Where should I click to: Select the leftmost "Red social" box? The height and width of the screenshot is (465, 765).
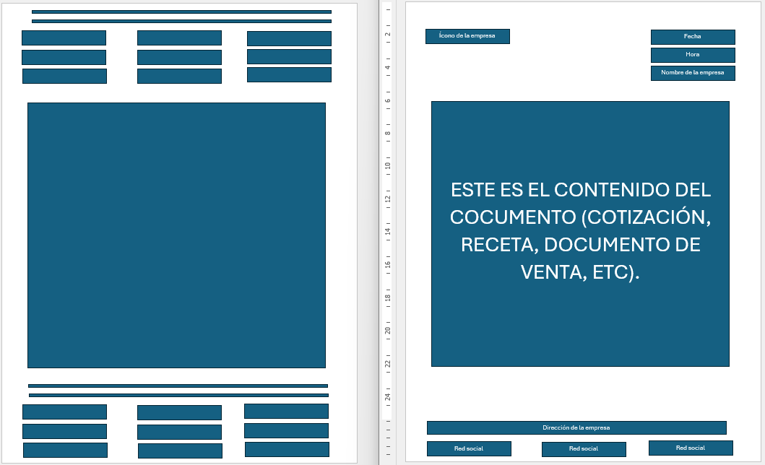click(468, 448)
